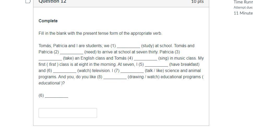Click the "Time Running" timer label

pos(243,2)
